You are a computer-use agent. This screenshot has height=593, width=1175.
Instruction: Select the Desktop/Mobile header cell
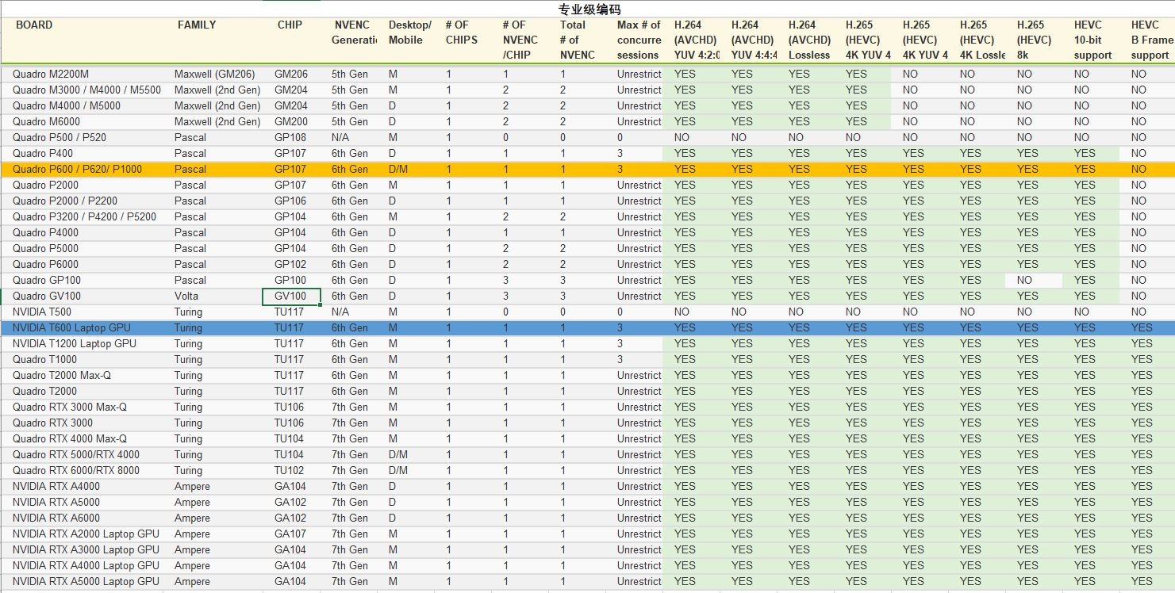[405, 40]
